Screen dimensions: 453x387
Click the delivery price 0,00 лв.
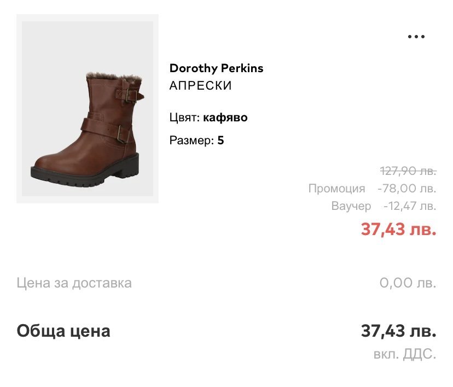click(x=408, y=283)
